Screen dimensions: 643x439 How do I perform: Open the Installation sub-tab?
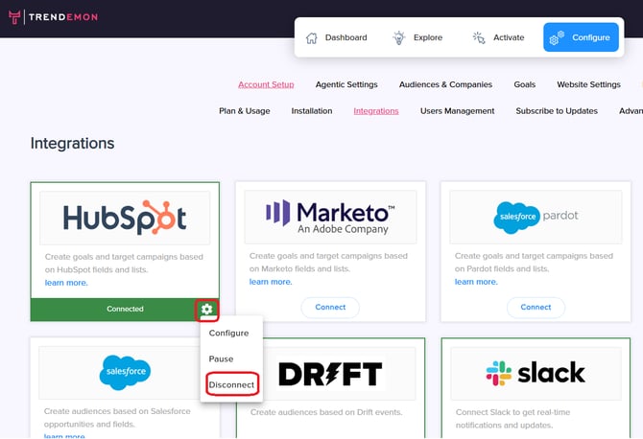coord(312,111)
